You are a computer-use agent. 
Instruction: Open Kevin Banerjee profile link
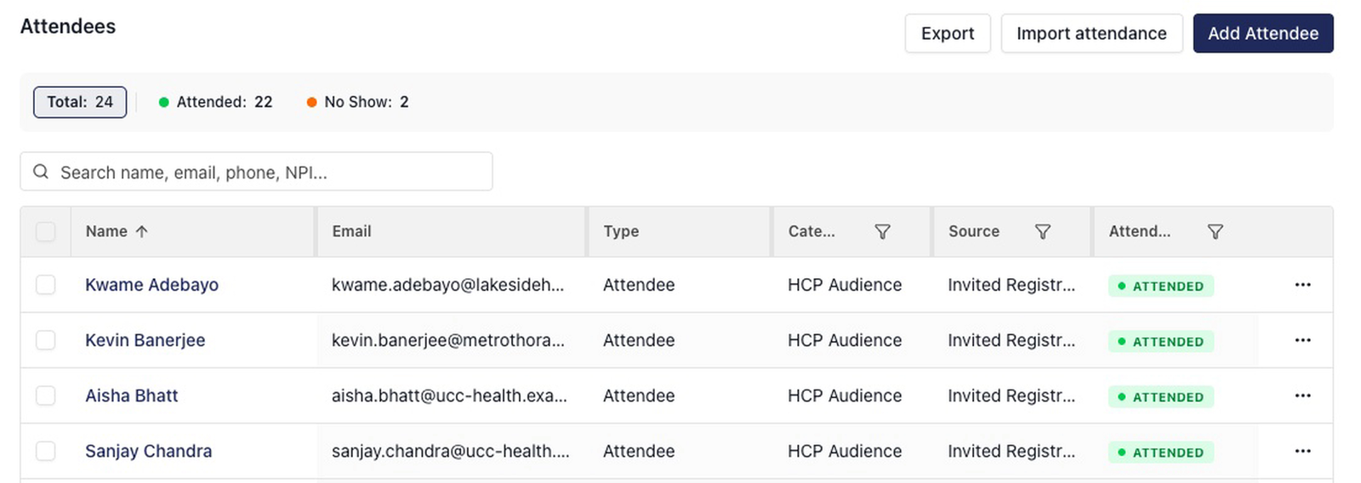pyautogui.click(x=145, y=340)
